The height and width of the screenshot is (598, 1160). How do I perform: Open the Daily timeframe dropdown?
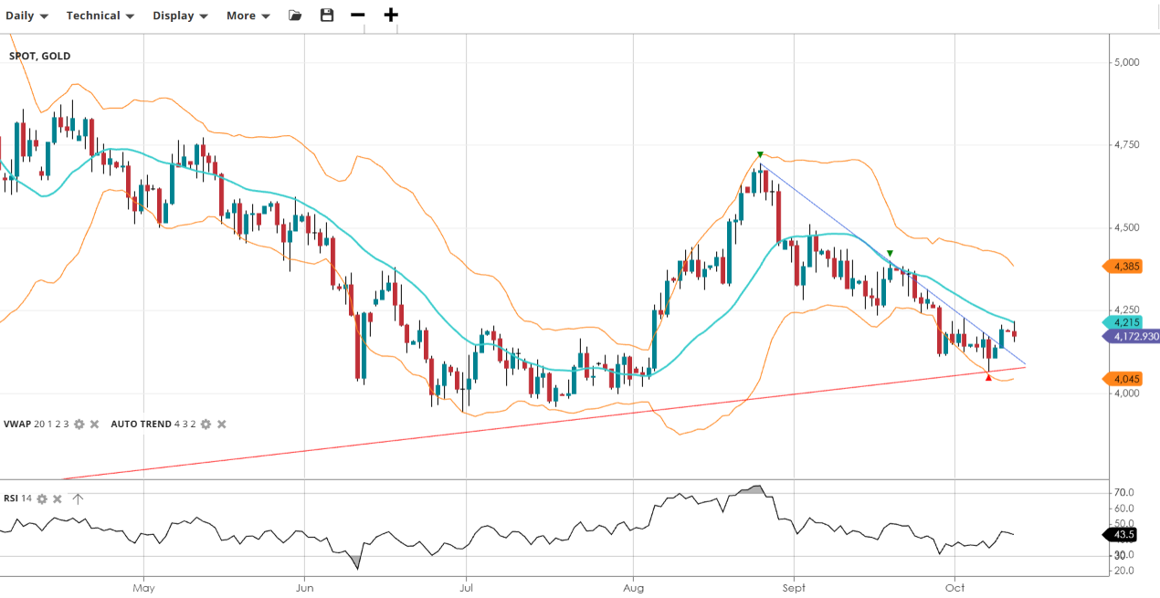(27, 16)
